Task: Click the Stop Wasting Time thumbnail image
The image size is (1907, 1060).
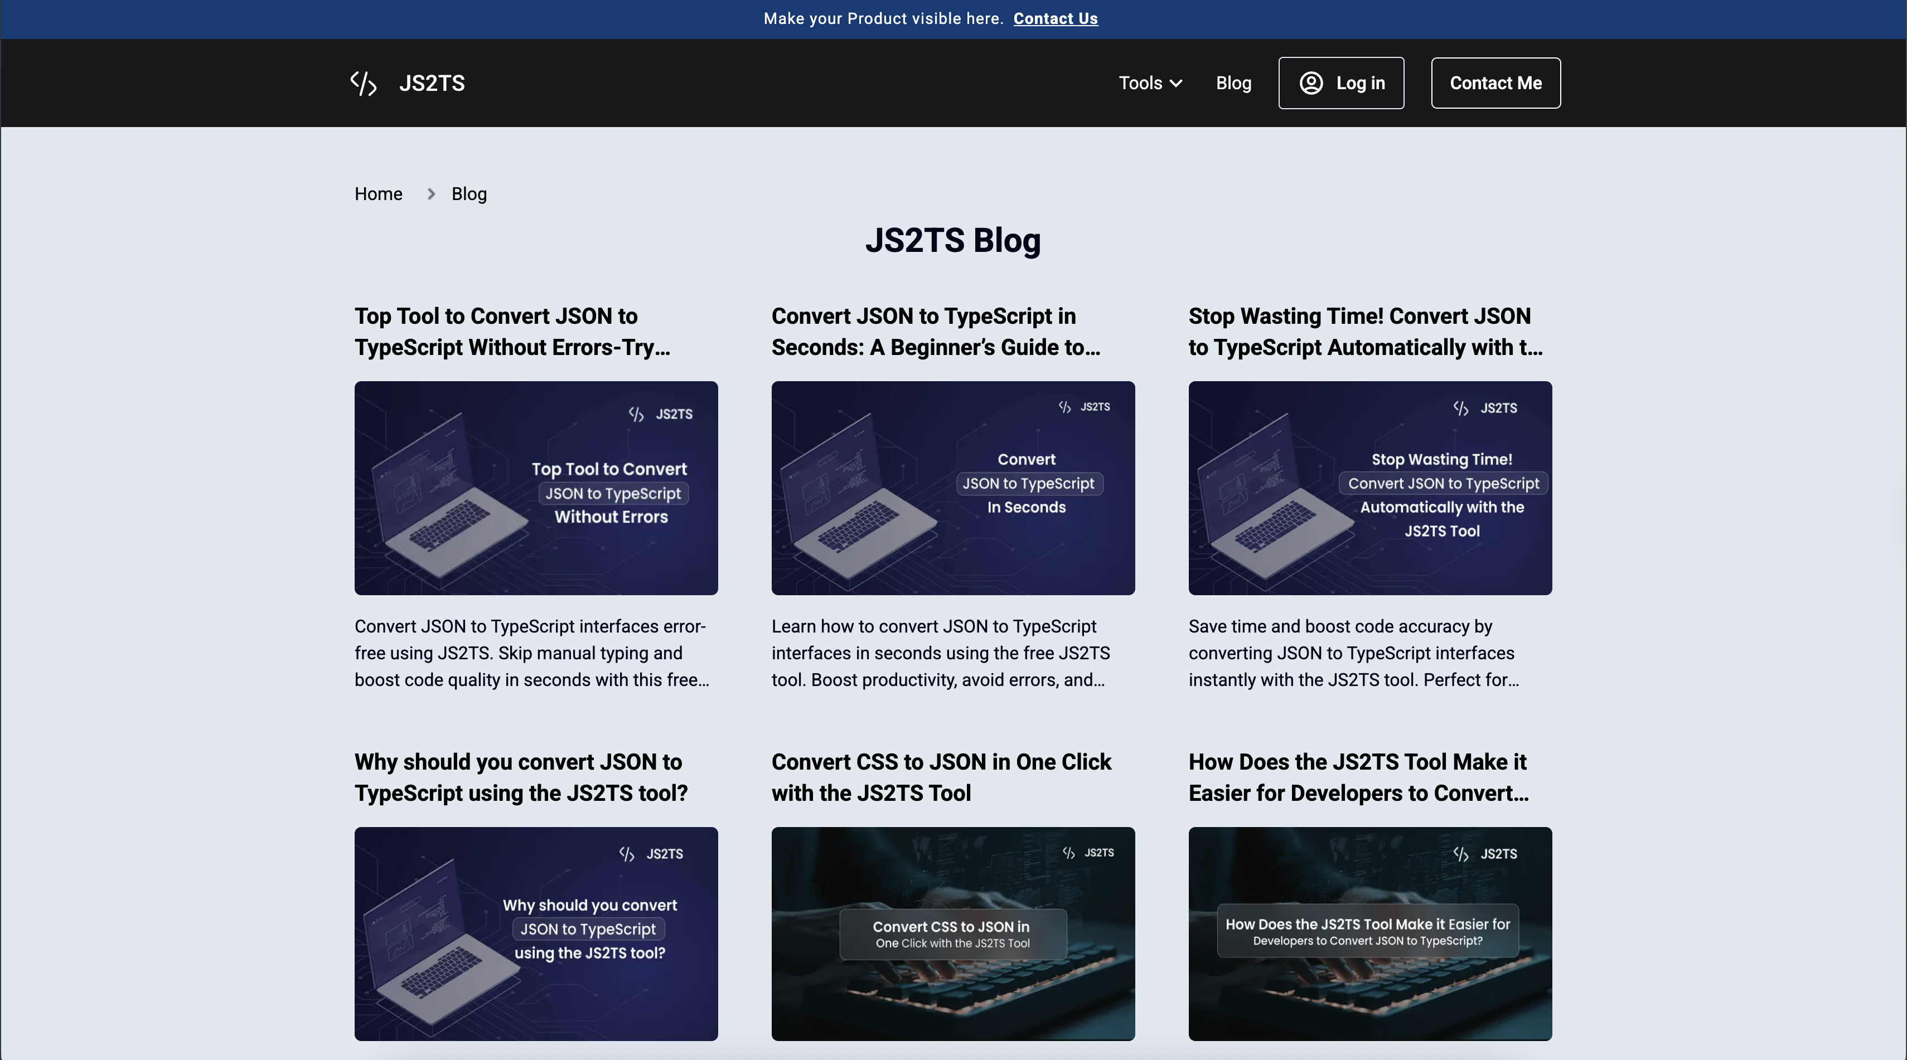Action: (1370, 488)
